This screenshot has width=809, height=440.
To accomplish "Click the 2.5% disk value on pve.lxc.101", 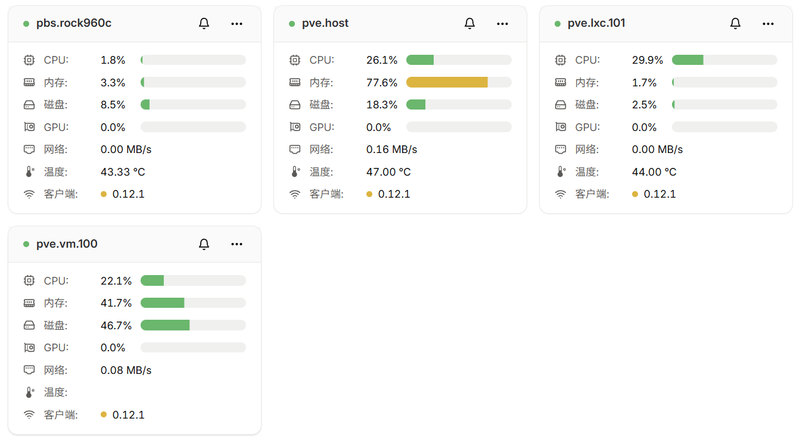I will 645,105.
